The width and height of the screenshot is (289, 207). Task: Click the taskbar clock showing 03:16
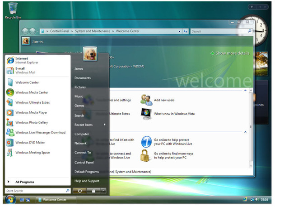click(264, 200)
